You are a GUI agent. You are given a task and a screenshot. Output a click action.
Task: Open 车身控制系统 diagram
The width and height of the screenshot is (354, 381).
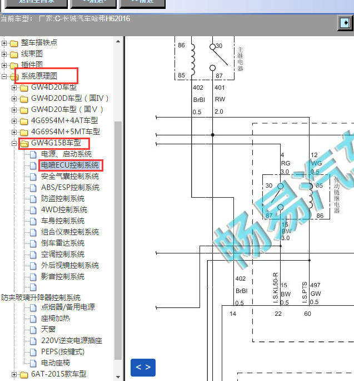(x=63, y=221)
